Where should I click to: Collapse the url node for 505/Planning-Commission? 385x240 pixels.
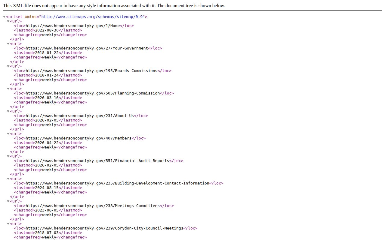click(8, 89)
